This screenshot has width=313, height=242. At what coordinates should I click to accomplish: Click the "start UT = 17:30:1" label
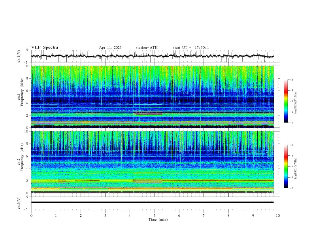pos(191,47)
